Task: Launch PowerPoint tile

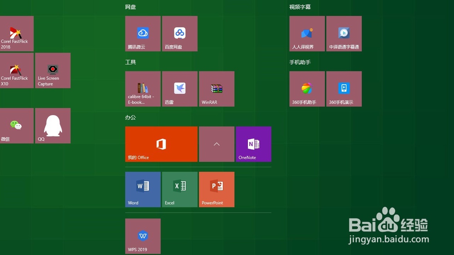Action: (x=217, y=189)
